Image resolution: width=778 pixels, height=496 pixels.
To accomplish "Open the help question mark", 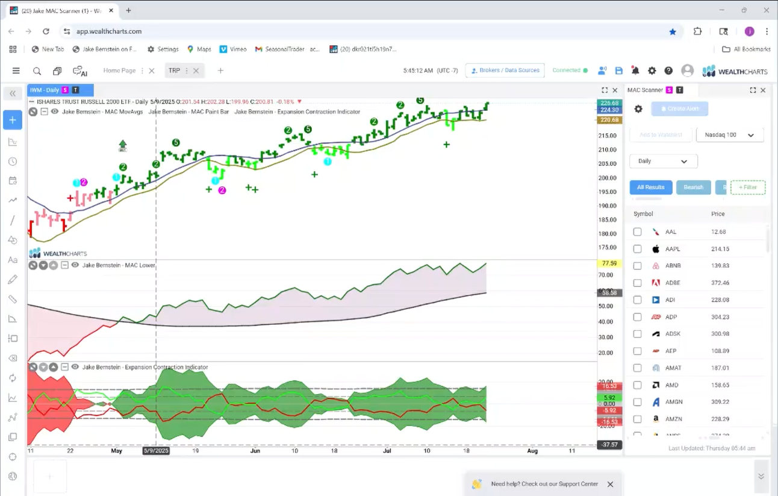I will (668, 71).
